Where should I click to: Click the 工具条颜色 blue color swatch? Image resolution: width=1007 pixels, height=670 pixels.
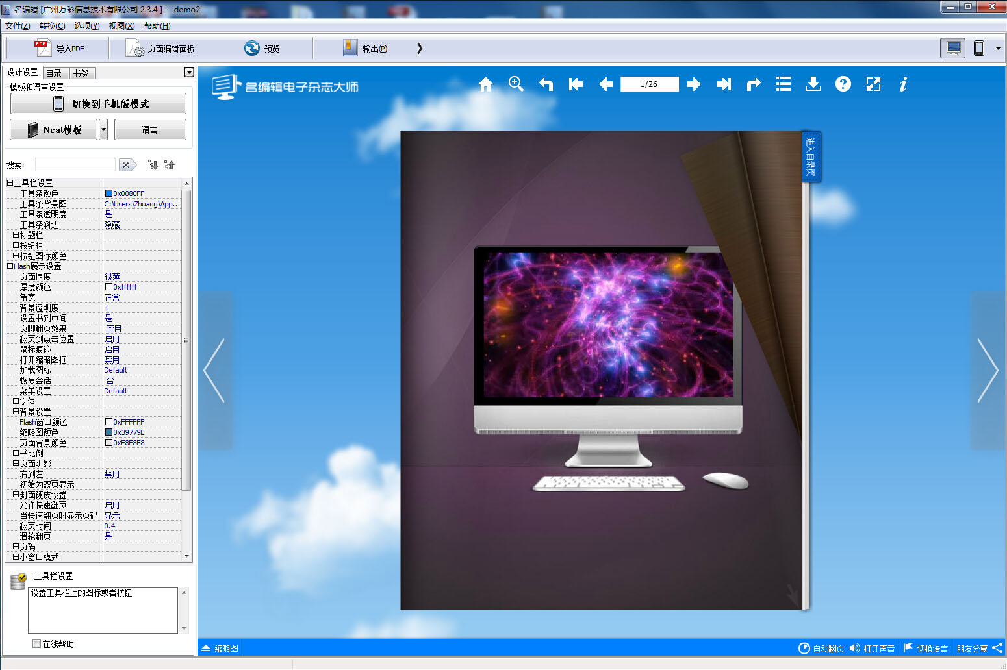(x=108, y=193)
